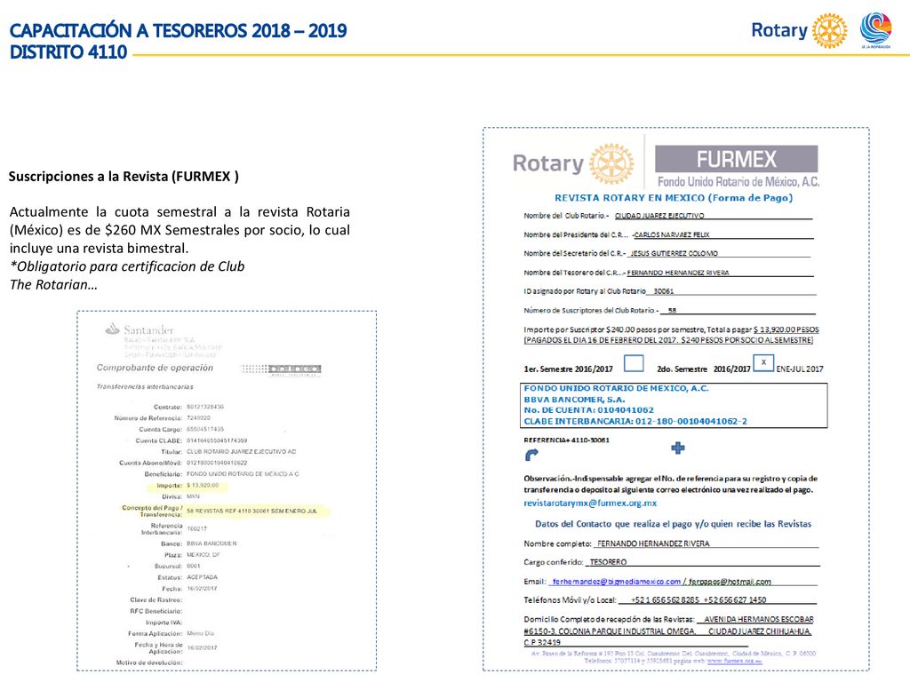Screen dimensions: 910x682
Task: Click FONDO UNIDO ROTARIO DE MEXICO, A.C. in blue box
Action: coord(616,388)
